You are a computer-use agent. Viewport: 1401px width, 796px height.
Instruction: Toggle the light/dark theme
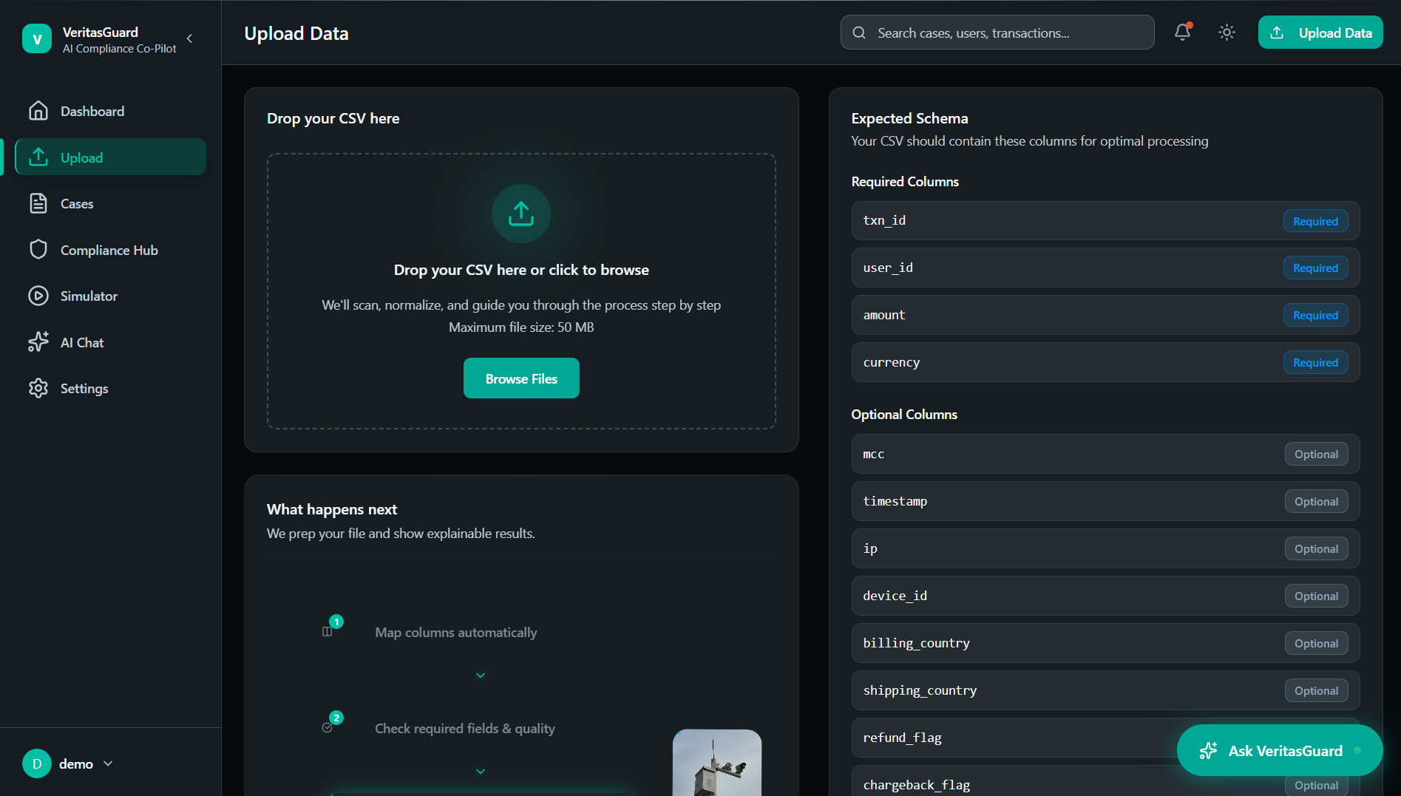(x=1227, y=33)
